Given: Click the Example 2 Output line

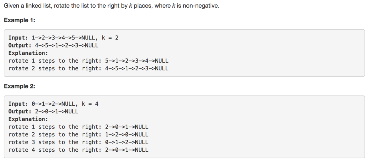Looking at the screenshot, I should 43,112.
